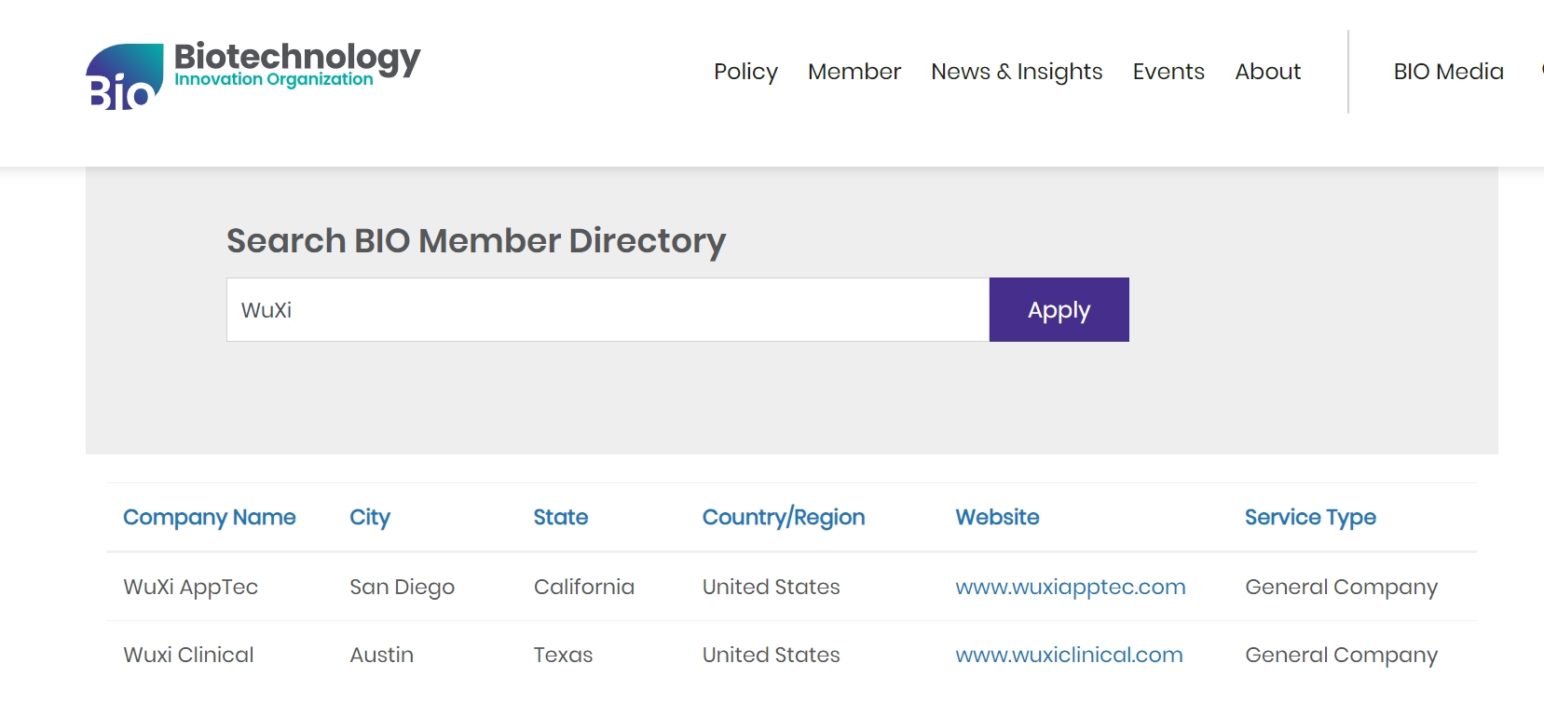Sort the table by Company Name
Image resolution: width=1544 pixels, height=704 pixels.
(x=210, y=517)
